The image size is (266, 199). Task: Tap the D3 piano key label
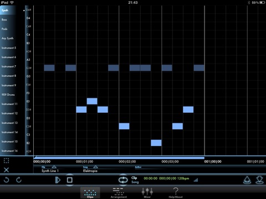(28, 118)
